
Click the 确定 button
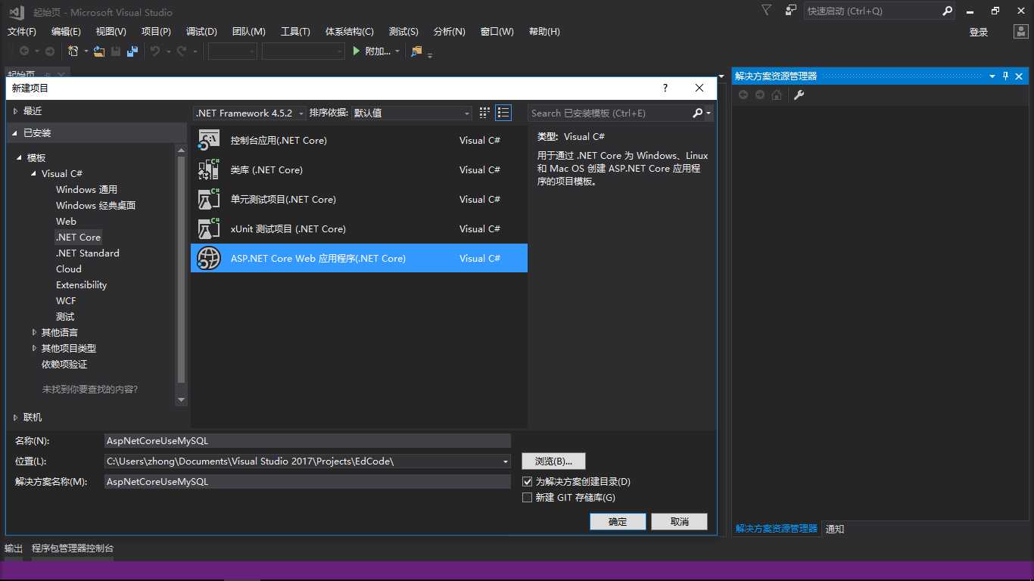tap(618, 521)
